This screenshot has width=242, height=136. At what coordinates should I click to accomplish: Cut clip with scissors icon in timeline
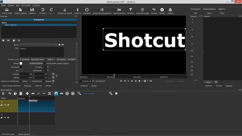coord(9,93)
